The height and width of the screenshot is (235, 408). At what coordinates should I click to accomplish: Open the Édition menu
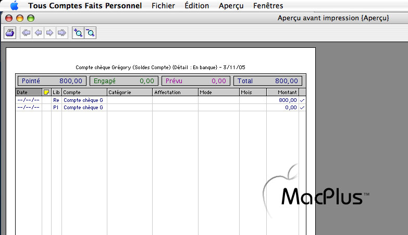point(197,5)
